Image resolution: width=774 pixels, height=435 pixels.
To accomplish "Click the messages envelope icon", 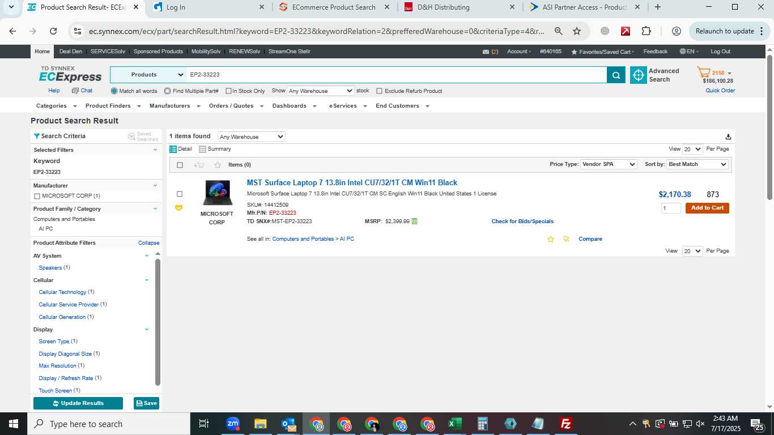I will pos(486,52).
